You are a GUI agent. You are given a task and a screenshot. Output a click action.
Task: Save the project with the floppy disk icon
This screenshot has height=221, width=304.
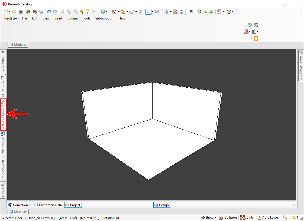pos(21,12)
